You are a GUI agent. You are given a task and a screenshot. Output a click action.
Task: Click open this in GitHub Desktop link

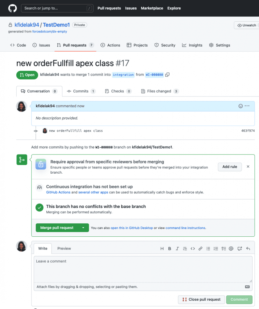132,228
